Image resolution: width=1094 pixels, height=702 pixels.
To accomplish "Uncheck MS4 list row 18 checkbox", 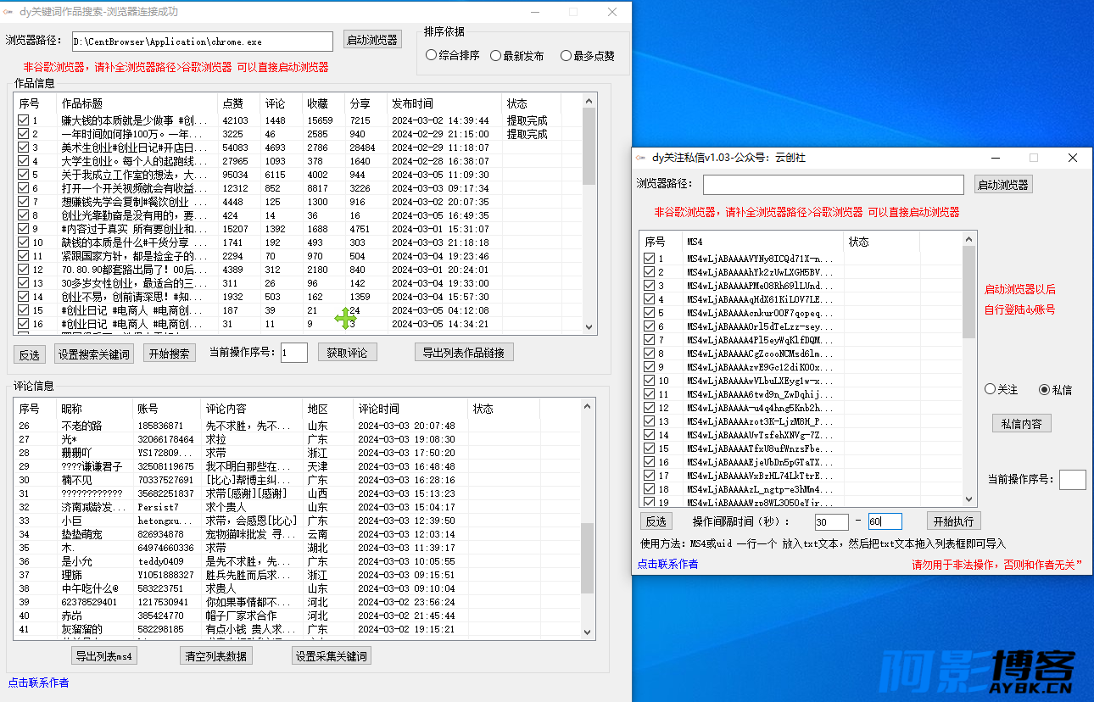I will tap(649, 489).
